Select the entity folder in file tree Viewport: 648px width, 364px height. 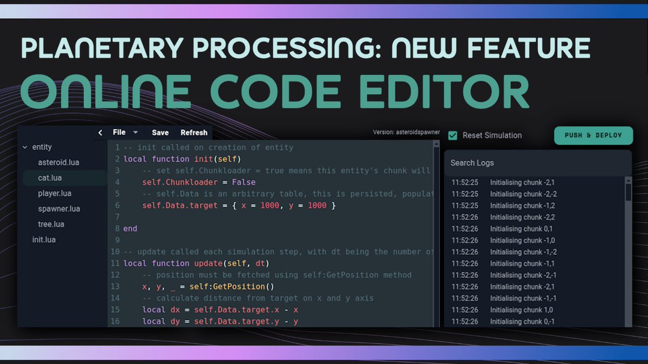[42, 147]
